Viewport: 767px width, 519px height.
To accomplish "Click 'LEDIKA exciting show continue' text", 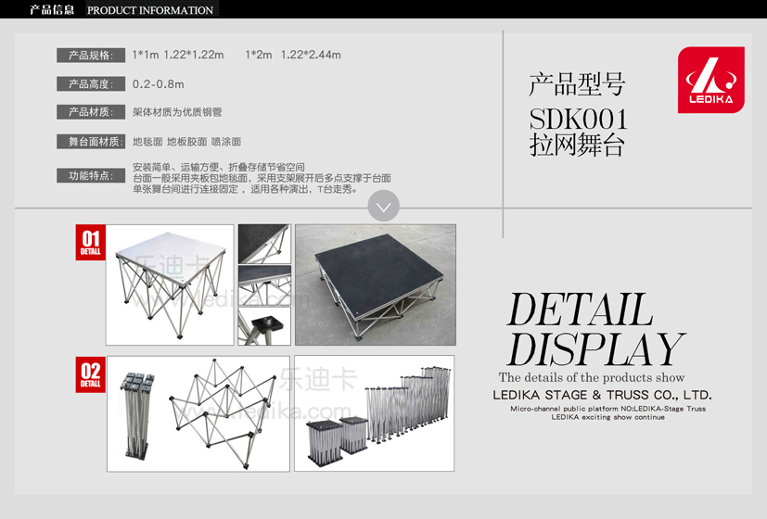I will 608,417.
